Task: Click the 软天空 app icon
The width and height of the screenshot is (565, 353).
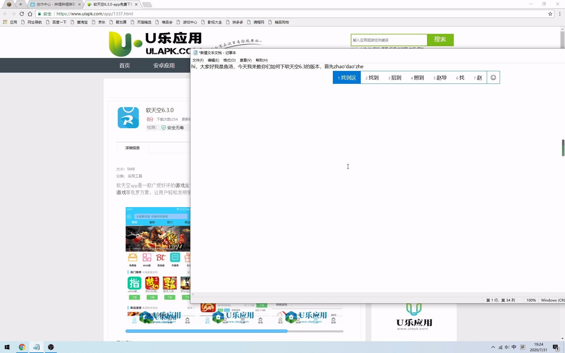Action: pos(128,117)
